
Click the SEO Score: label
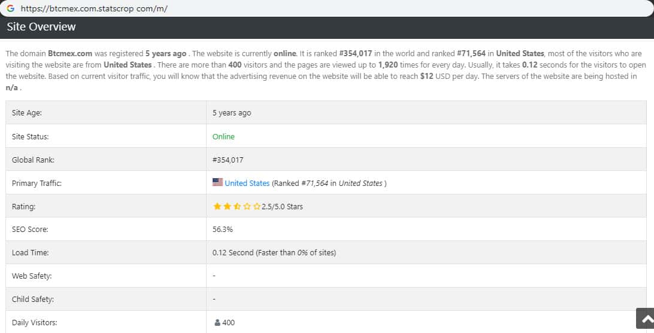point(30,230)
